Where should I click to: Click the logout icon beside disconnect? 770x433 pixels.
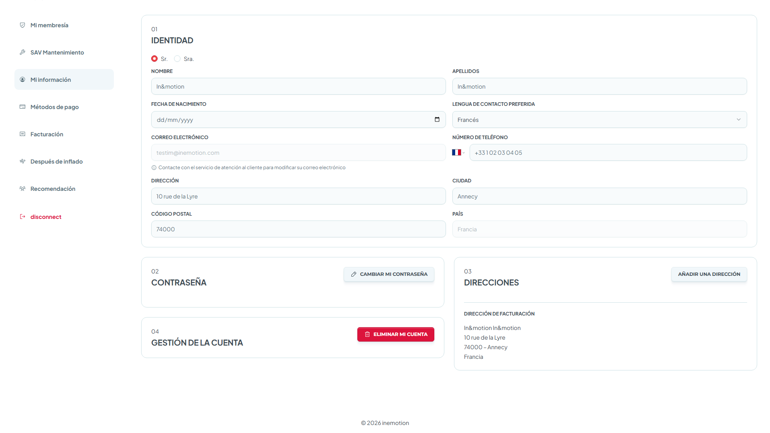(x=22, y=216)
